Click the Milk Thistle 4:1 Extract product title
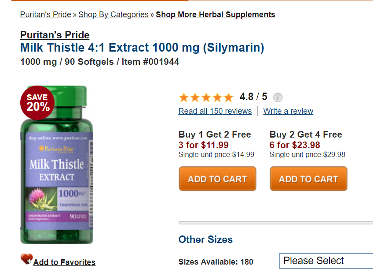The width and height of the screenshot is (373, 280). point(142,48)
